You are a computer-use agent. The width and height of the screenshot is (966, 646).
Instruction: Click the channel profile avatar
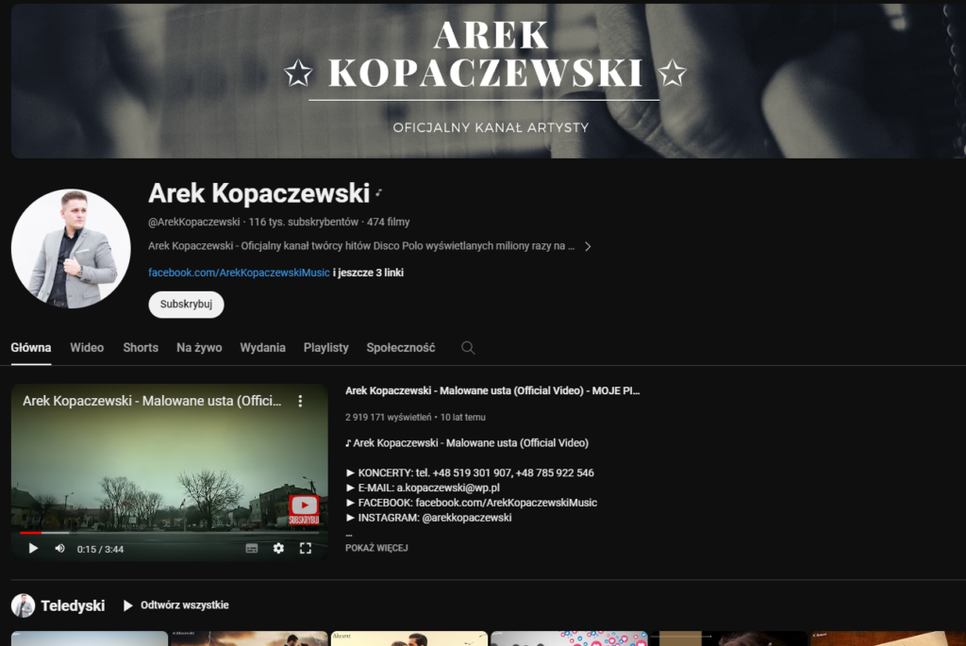point(71,248)
